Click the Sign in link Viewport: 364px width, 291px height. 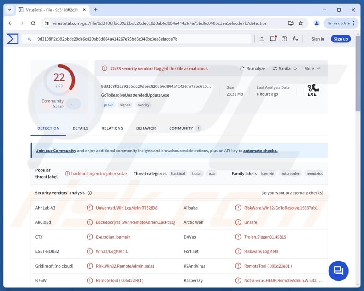pyautogui.click(x=318, y=39)
